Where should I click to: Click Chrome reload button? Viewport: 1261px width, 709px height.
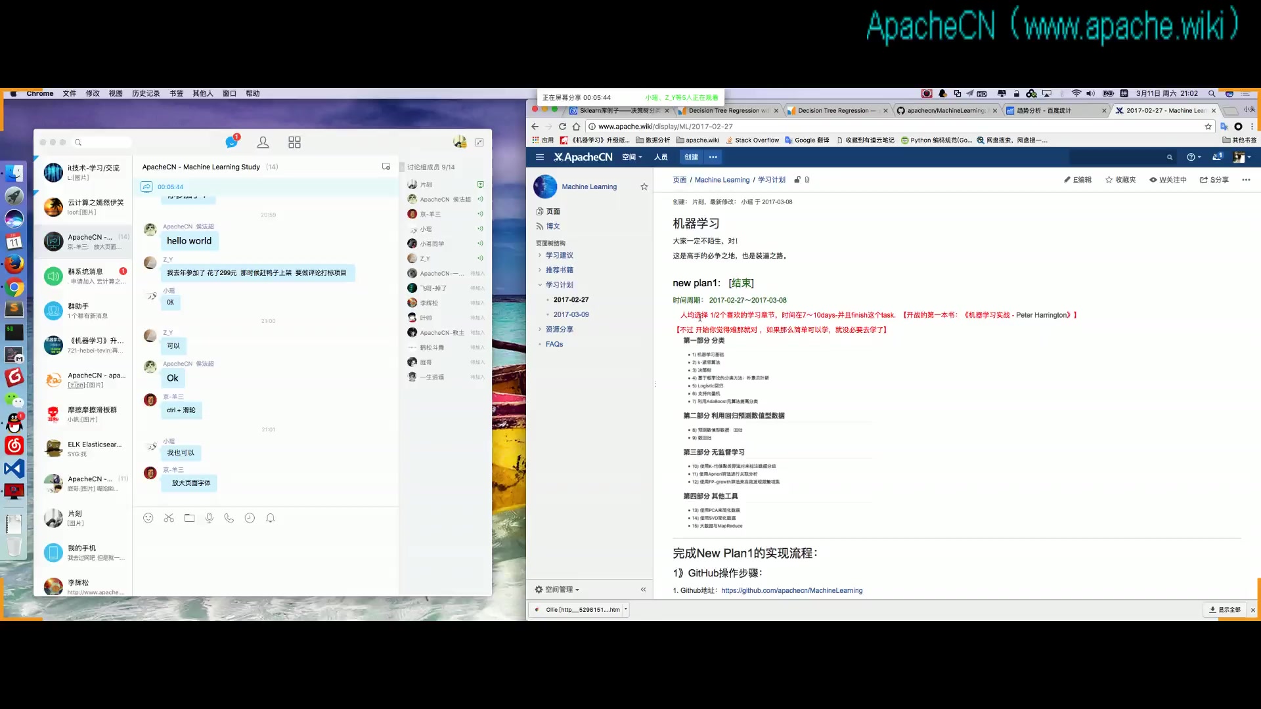(x=562, y=126)
